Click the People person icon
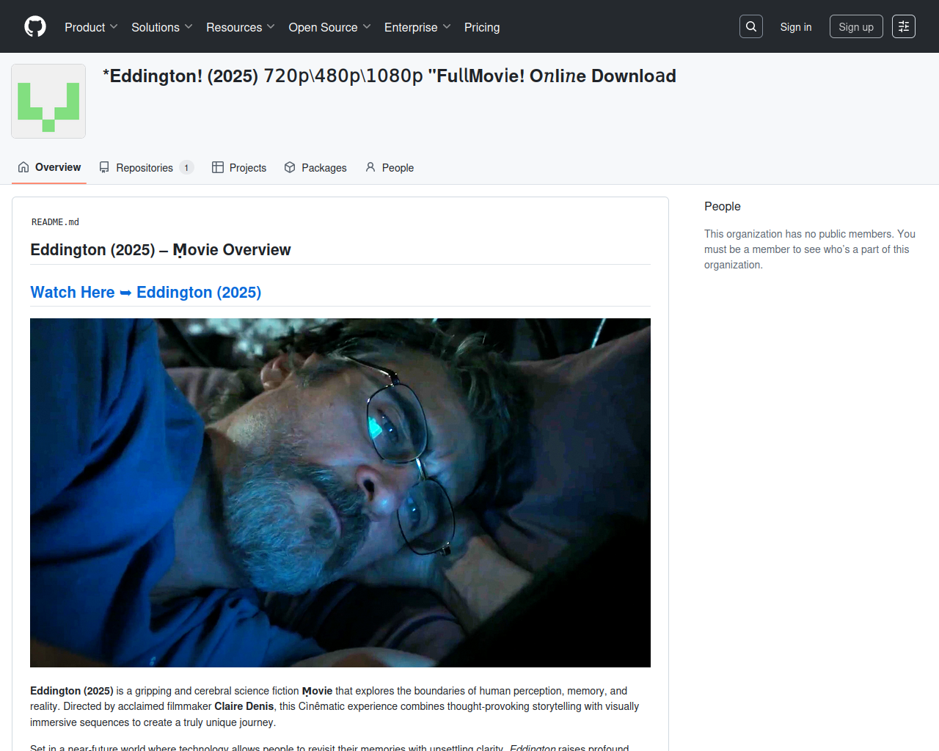Screen dimensions: 939x751 tap(370, 167)
